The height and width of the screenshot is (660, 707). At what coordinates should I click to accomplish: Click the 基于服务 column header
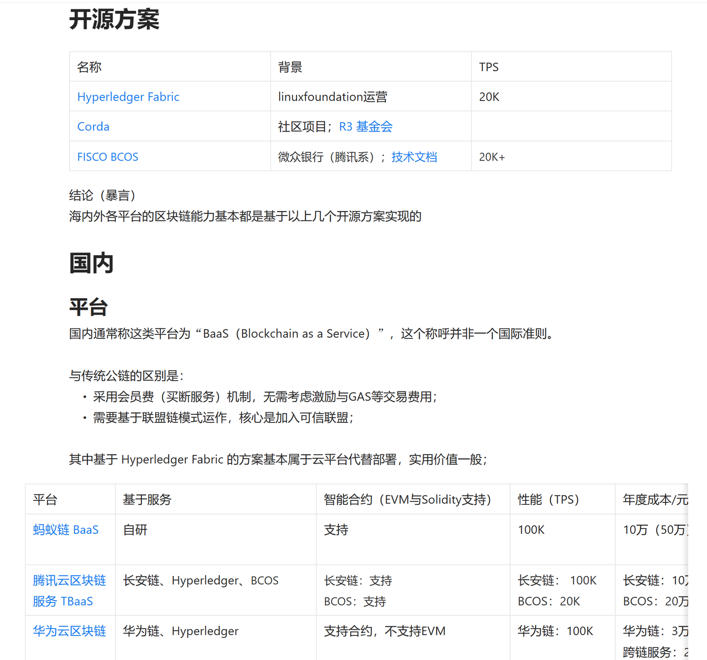pos(147,500)
